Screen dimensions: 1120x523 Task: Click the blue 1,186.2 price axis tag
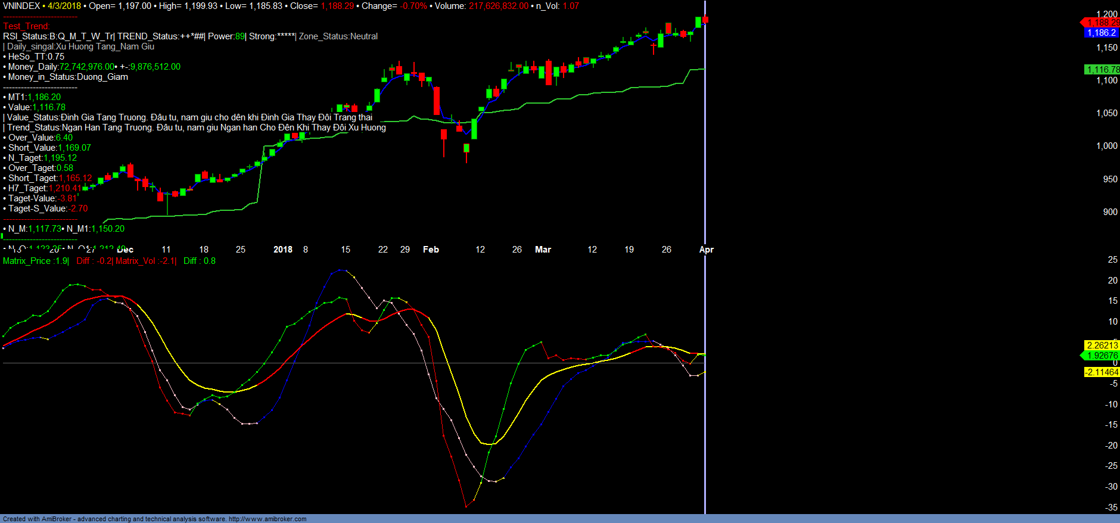[1101, 33]
